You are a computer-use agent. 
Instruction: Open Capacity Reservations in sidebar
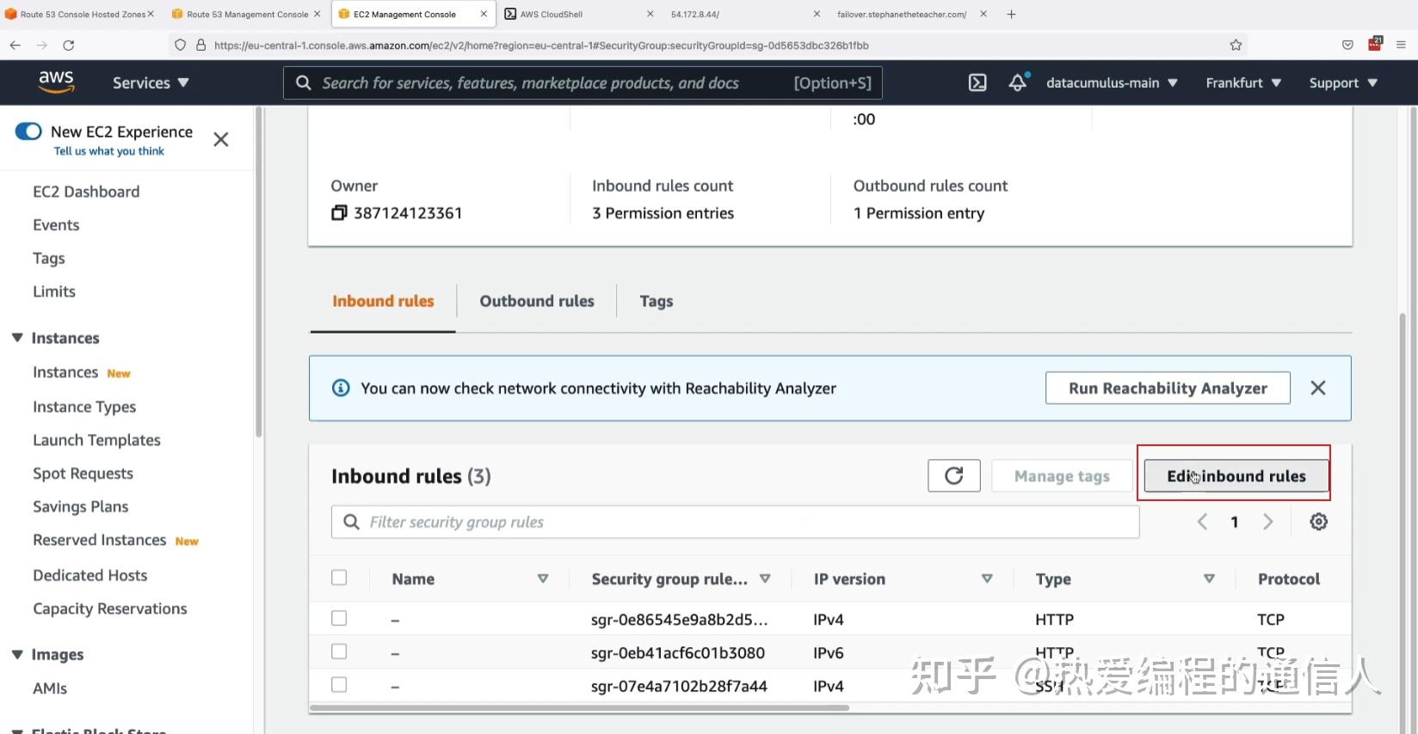tap(110, 609)
